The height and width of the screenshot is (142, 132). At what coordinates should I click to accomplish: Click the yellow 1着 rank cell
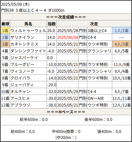pos(5,31)
